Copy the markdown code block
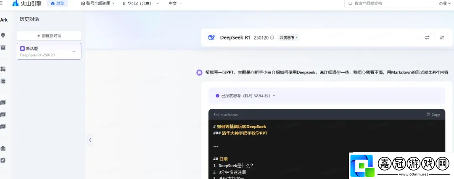The image size is (454, 179). pyautogui.click(x=433, y=114)
